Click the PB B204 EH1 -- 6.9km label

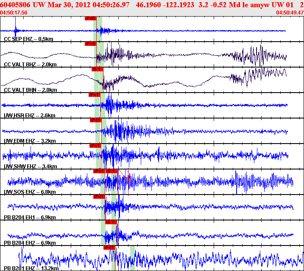(x=30, y=217)
